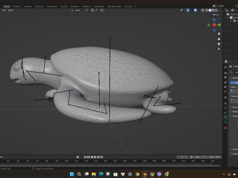Click the green Y axis gizmo ball

(219, 25)
